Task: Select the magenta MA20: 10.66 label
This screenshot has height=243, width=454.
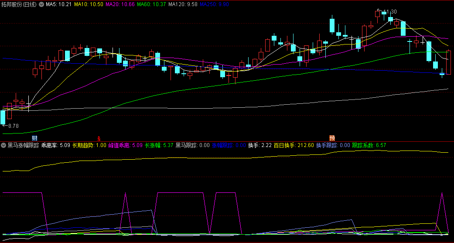Action: tap(120, 4)
